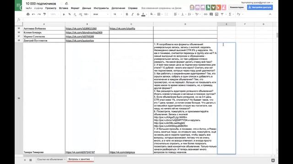The image size is (293, 164).
Task: Open the vk.com/id357240187 link
Action: pos(80,152)
